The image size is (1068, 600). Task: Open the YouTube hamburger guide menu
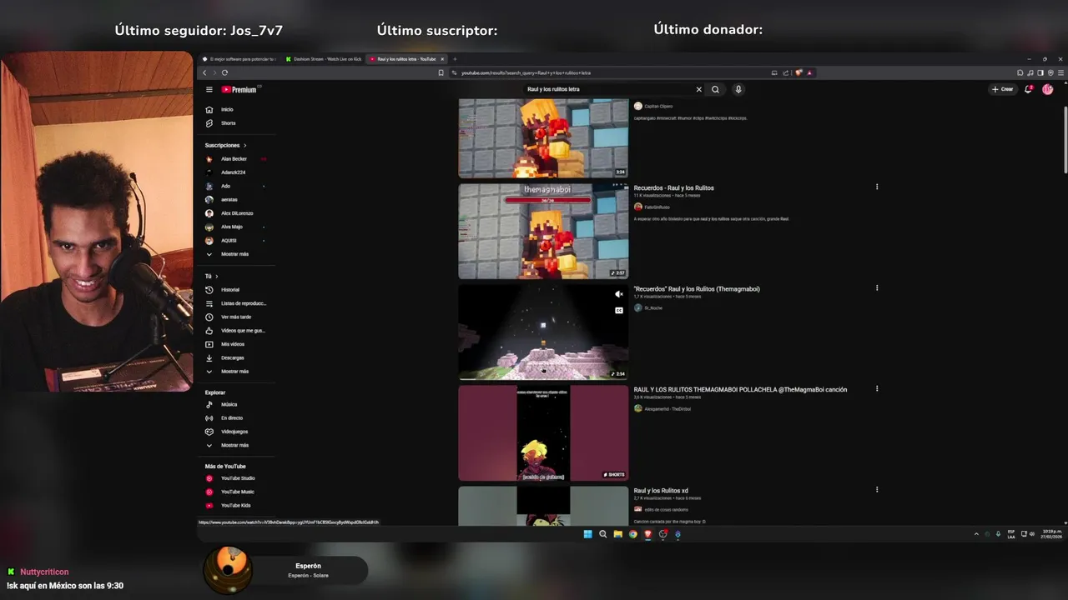click(x=209, y=89)
